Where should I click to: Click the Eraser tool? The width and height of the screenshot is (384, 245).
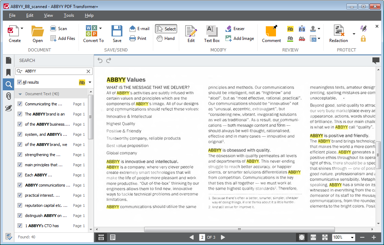[235, 29]
